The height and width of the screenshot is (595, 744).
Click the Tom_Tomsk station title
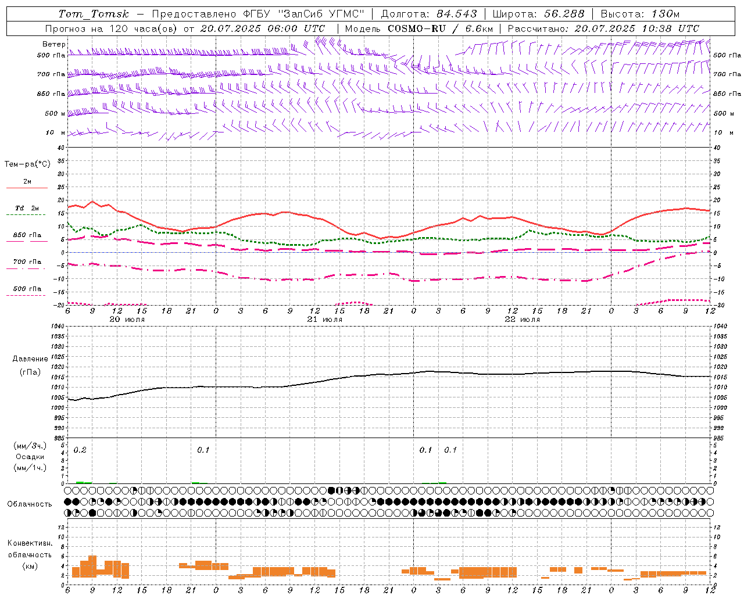point(94,14)
